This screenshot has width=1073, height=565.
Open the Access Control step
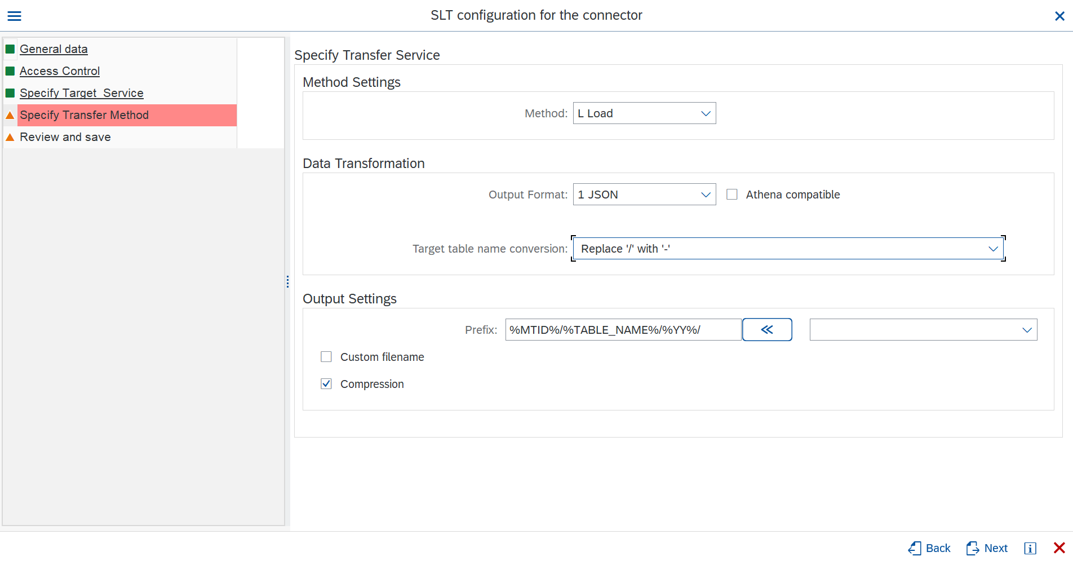tap(60, 71)
